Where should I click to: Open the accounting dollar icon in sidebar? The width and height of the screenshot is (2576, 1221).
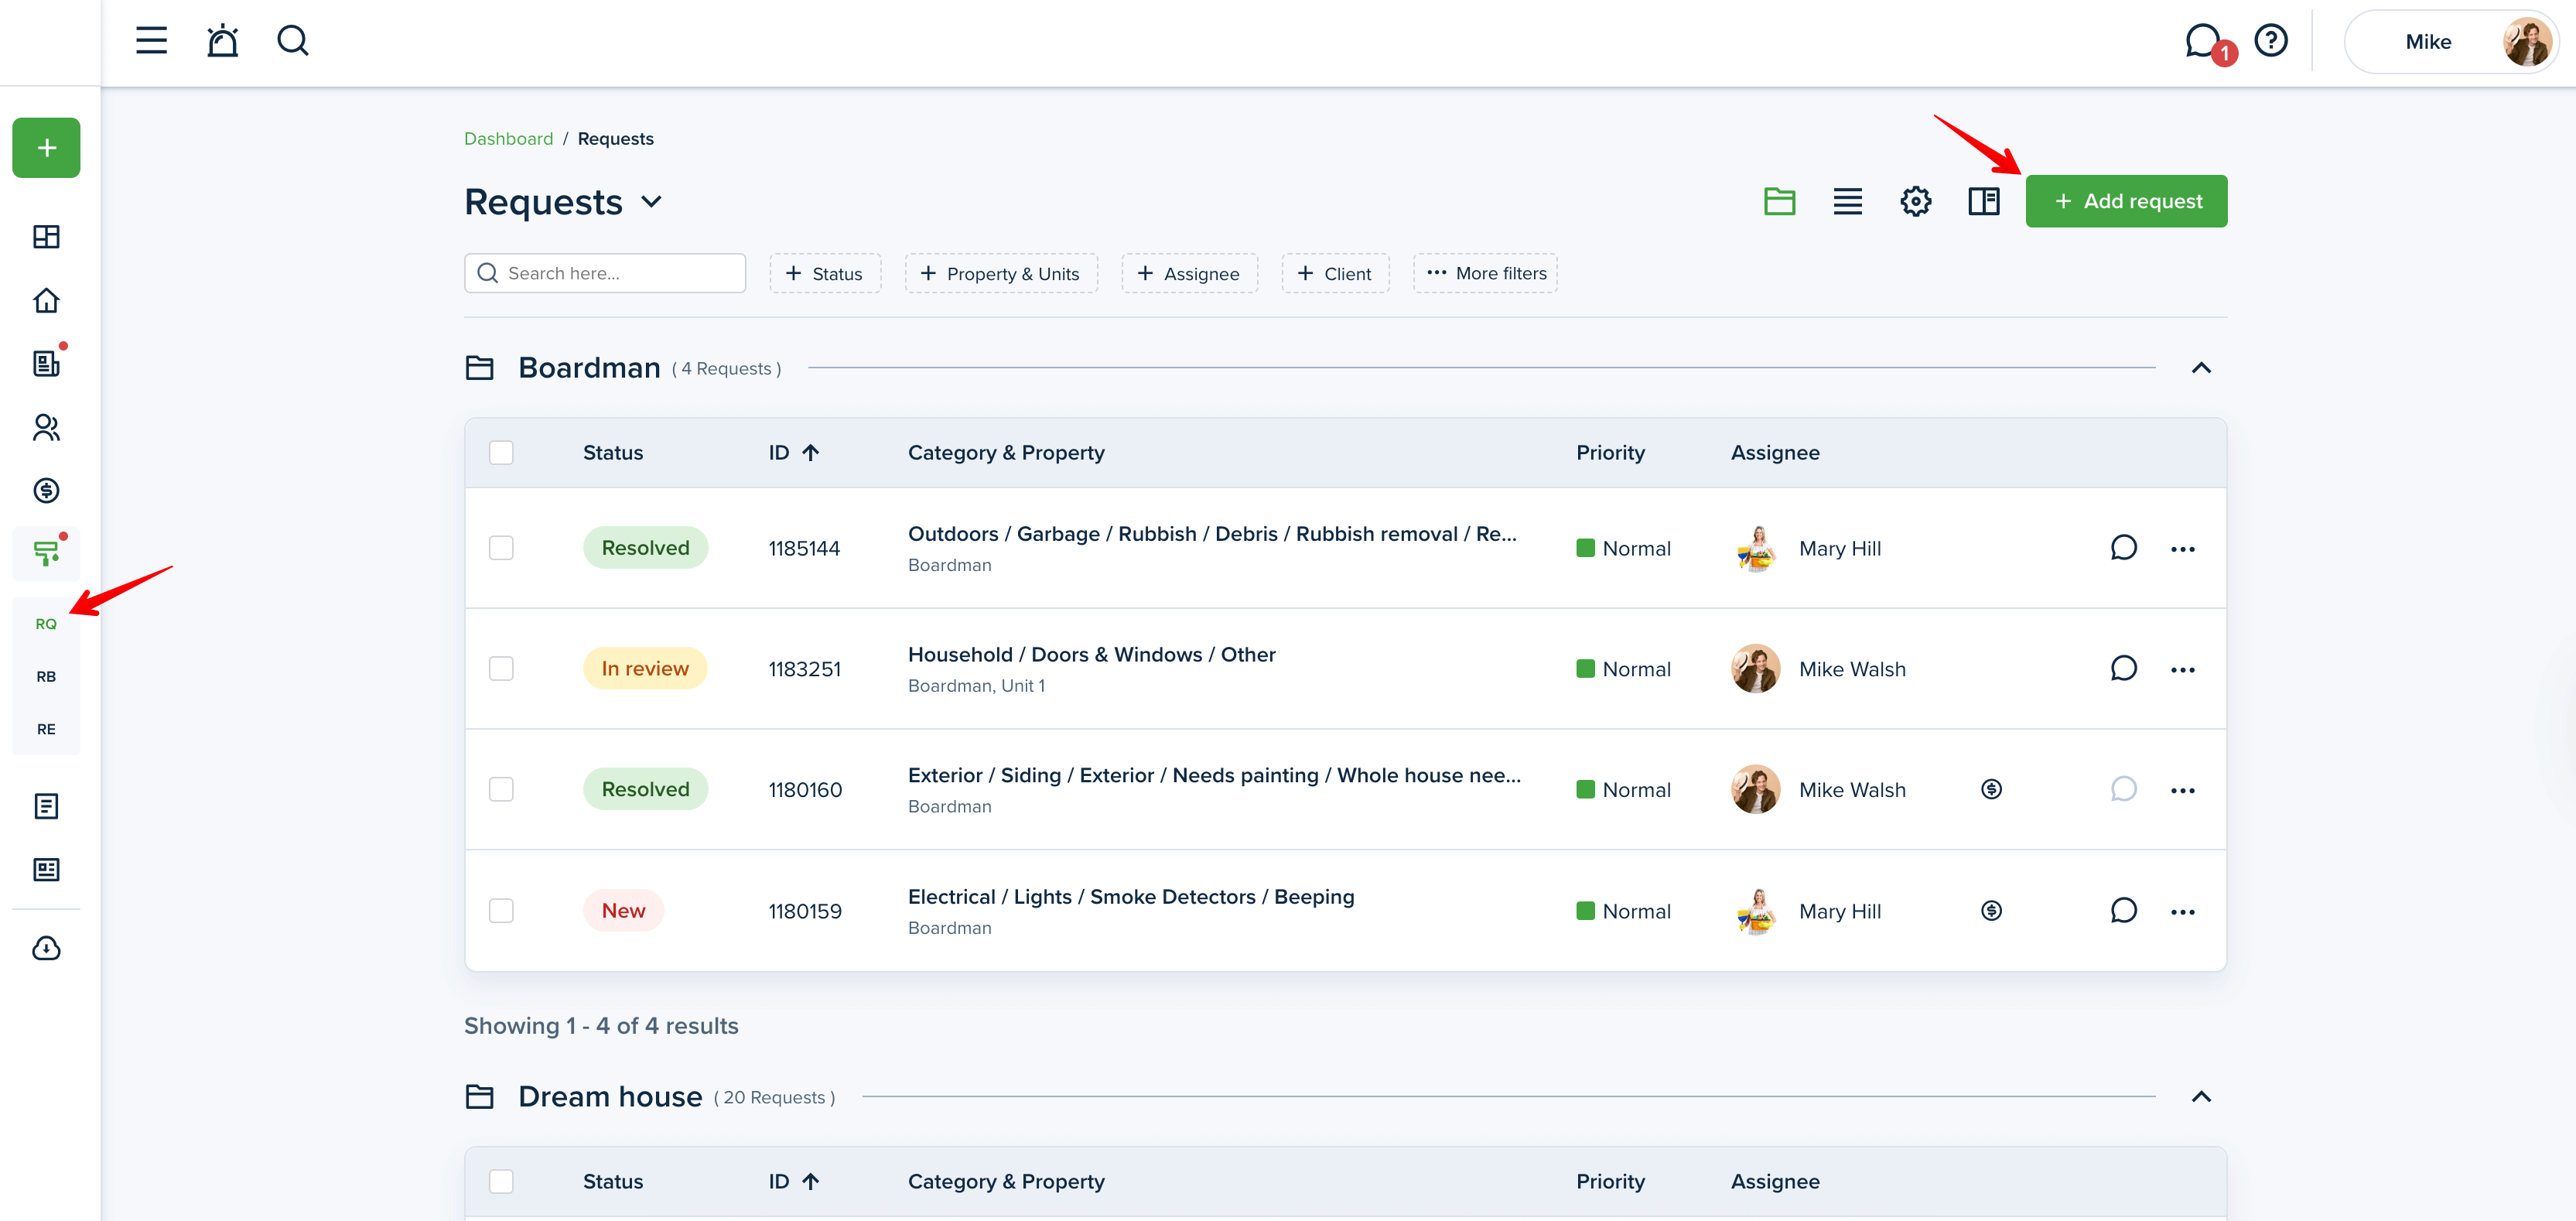pyautogui.click(x=46, y=490)
